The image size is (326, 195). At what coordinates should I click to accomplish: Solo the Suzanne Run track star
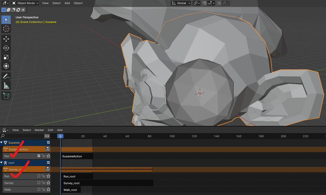coord(48,156)
